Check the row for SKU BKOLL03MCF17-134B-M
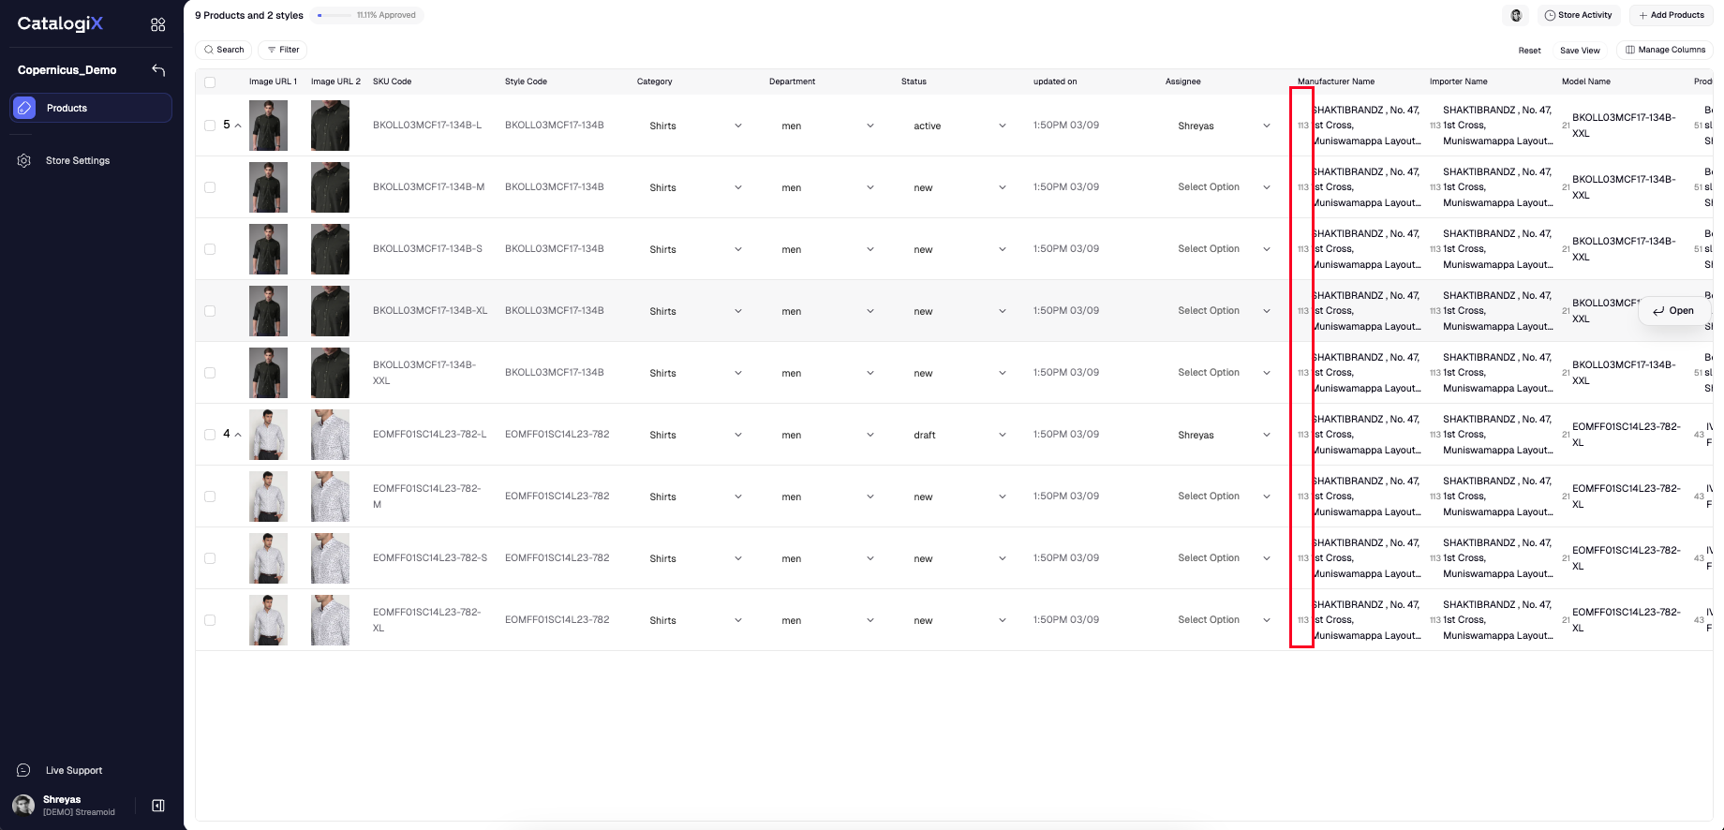Image resolution: width=1724 pixels, height=830 pixels. point(210,187)
